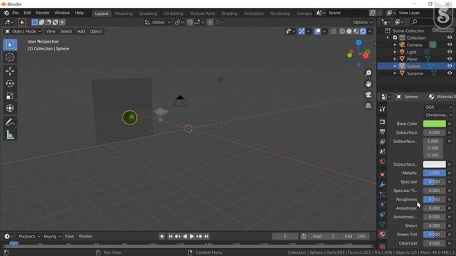Hide the Camera in outliner

[x=450, y=45]
